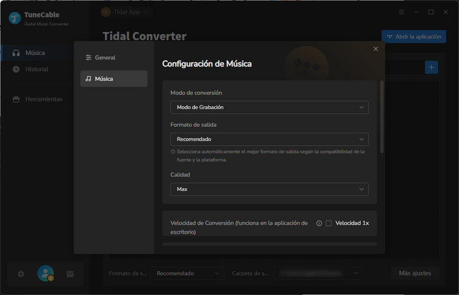Select the Música settings tab

(x=114, y=79)
